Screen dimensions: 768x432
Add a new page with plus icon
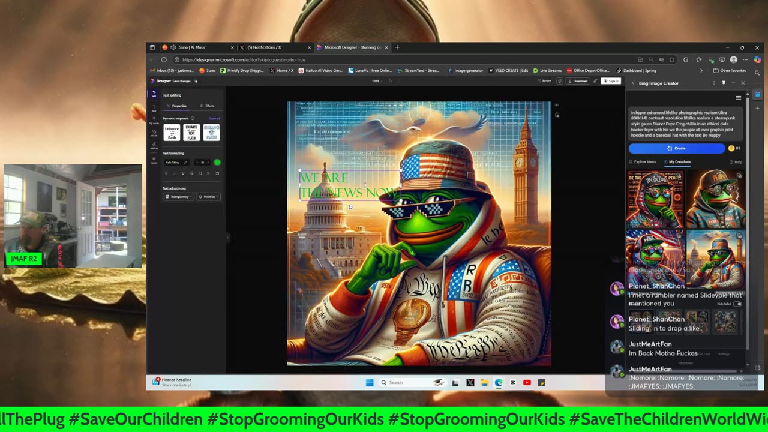(x=557, y=105)
